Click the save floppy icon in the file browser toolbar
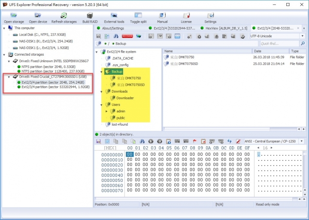This screenshot has height=220, width=309. 99,36
